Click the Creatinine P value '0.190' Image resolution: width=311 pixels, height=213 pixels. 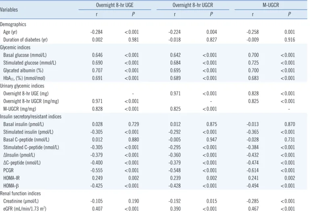134,201
